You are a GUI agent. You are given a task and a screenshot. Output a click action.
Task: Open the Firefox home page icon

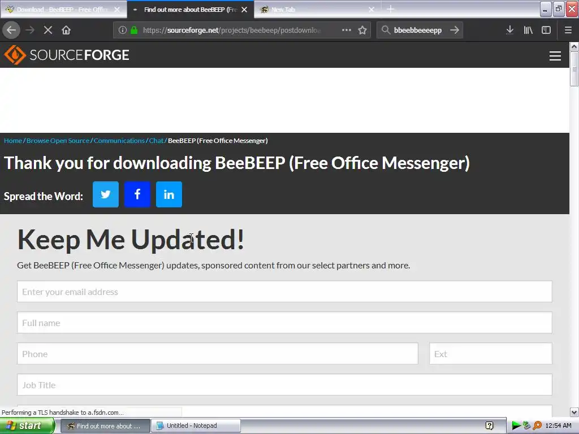(66, 30)
